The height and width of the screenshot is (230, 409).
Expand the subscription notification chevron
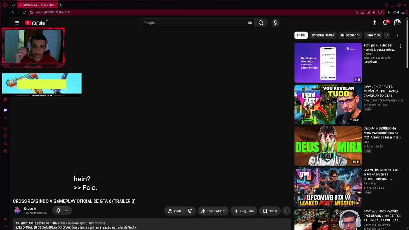tap(66, 211)
